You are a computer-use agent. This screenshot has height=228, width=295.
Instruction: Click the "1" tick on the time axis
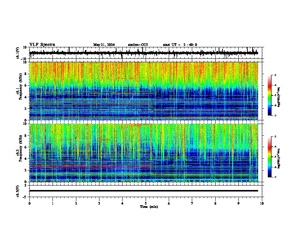click(53, 203)
